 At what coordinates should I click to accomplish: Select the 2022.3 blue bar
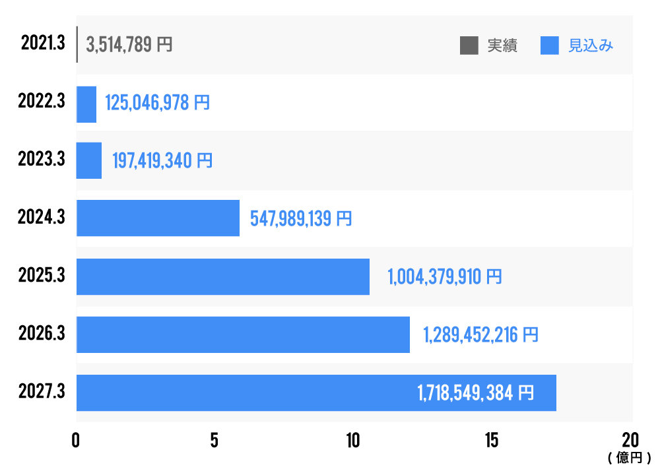86,104
